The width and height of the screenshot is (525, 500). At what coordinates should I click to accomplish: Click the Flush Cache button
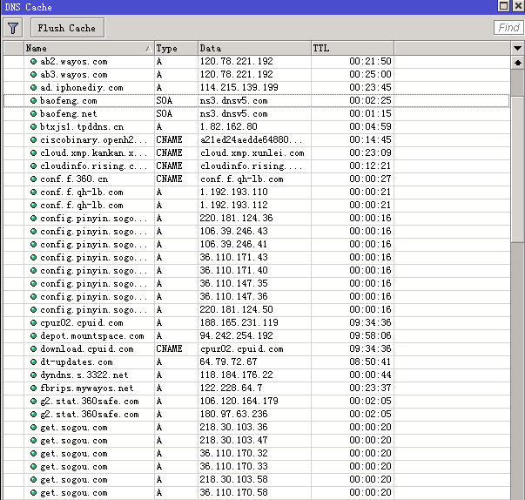[x=68, y=28]
